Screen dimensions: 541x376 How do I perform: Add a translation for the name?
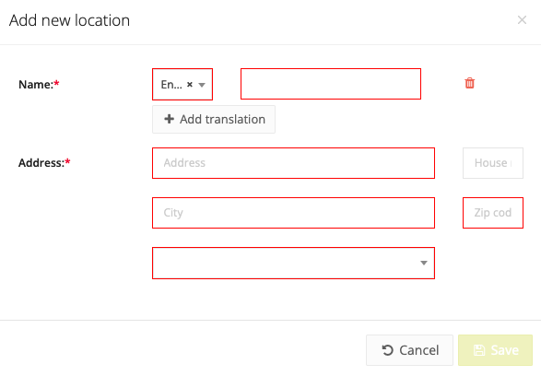214,120
